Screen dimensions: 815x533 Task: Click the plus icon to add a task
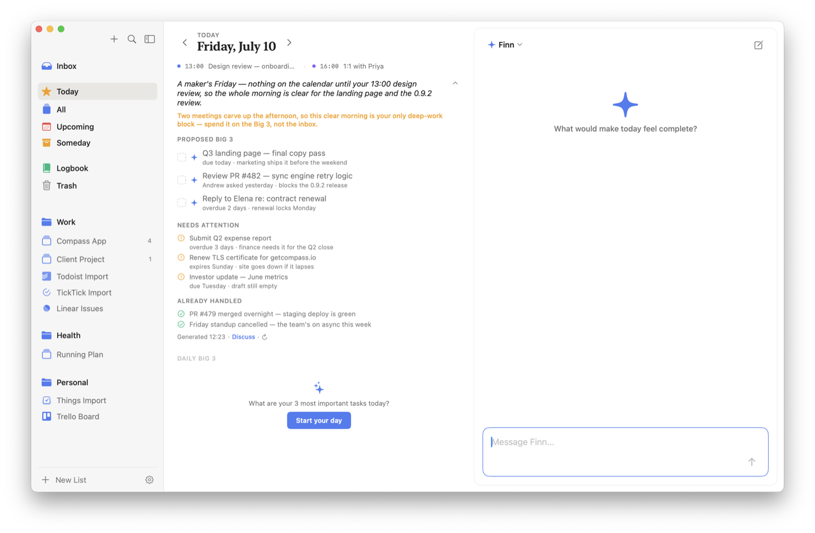[114, 39]
